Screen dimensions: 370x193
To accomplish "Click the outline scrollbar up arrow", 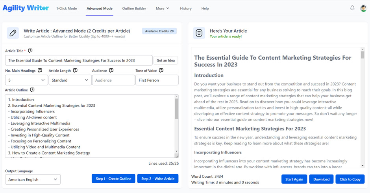I will coord(176,96).
